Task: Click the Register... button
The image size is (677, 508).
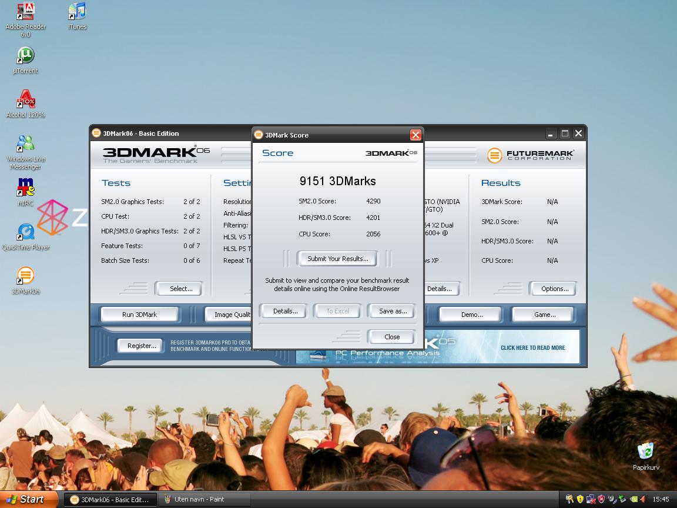Action: pos(141,346)
